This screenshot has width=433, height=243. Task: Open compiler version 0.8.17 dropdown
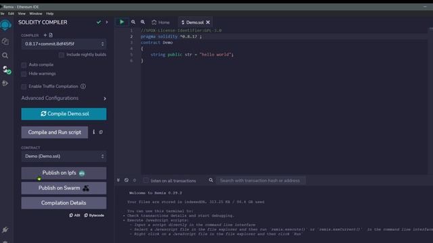point(64,44)
